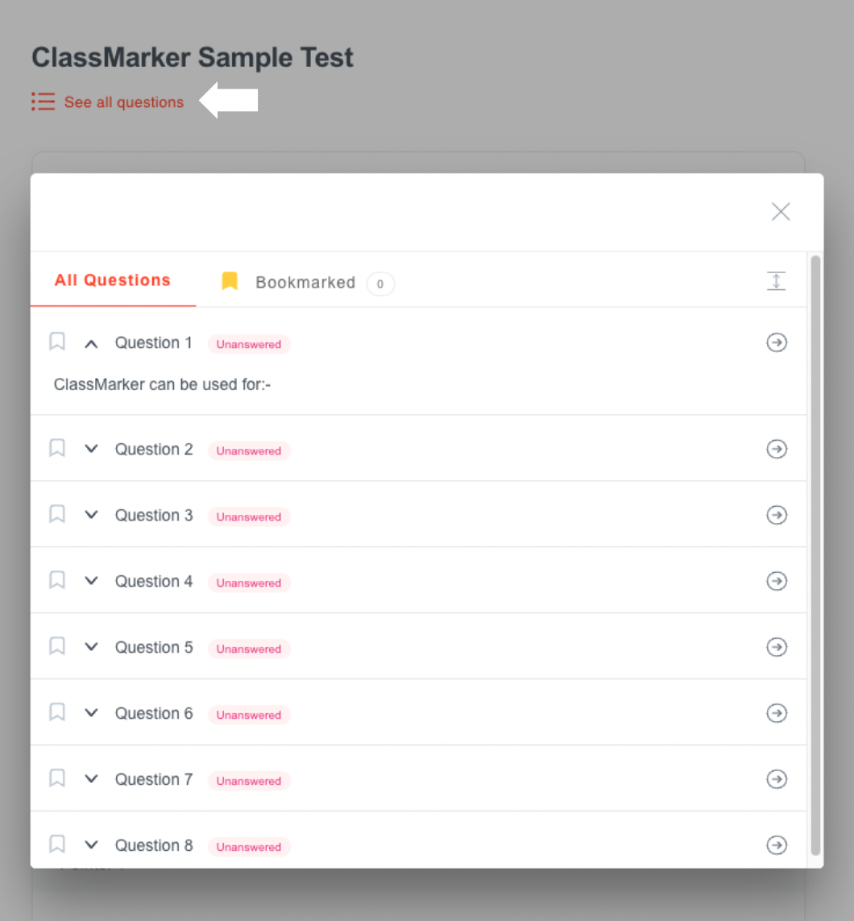The height and width of the screenshot is (921, 854).
Task: Toggle the bookmark for Question 4
Action: click(x=57, y=580)
